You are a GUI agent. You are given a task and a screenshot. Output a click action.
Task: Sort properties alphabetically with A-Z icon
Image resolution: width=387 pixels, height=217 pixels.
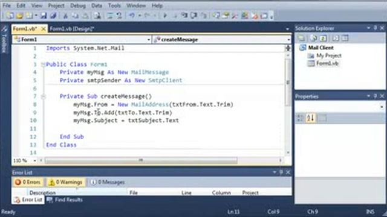pyautogui.click(x=310, y=118)
